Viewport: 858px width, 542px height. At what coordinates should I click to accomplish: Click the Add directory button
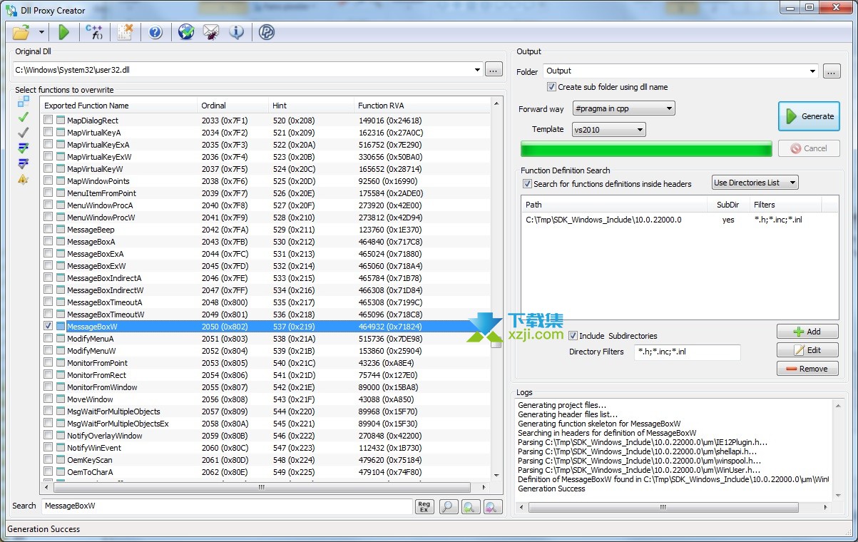pos(808,332)
